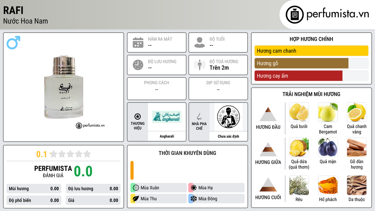375x211 pixels.
Task: Click the Chưa xác định perfumer label
Action: (229, 136)
